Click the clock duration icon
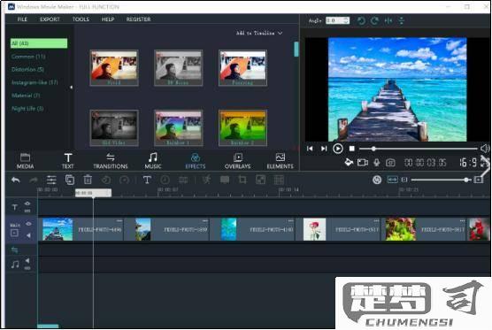 (165, 180)
